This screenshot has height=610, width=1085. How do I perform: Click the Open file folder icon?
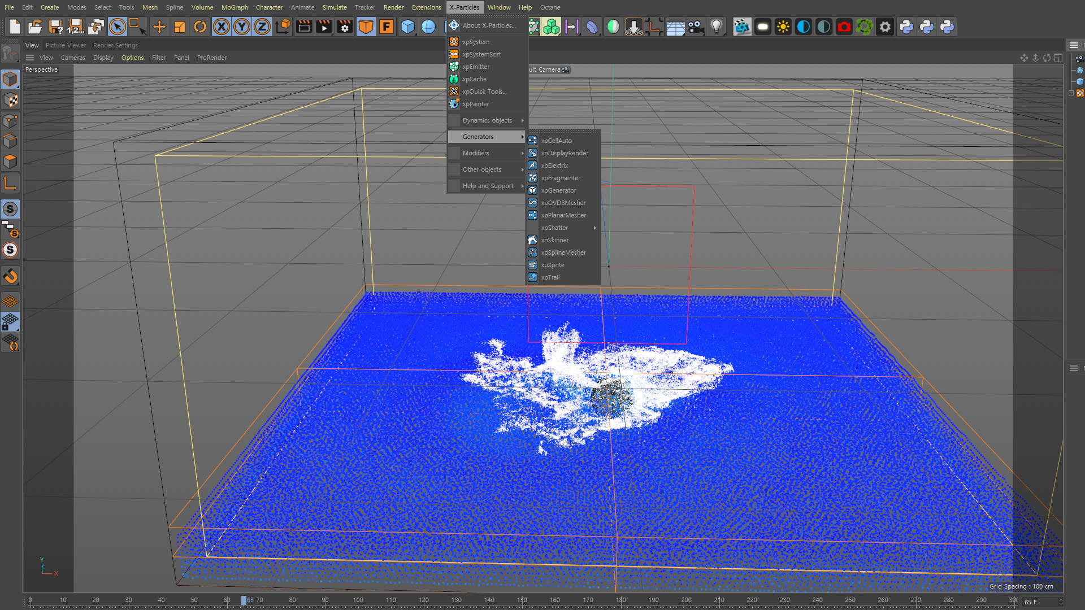click(35, 27)
